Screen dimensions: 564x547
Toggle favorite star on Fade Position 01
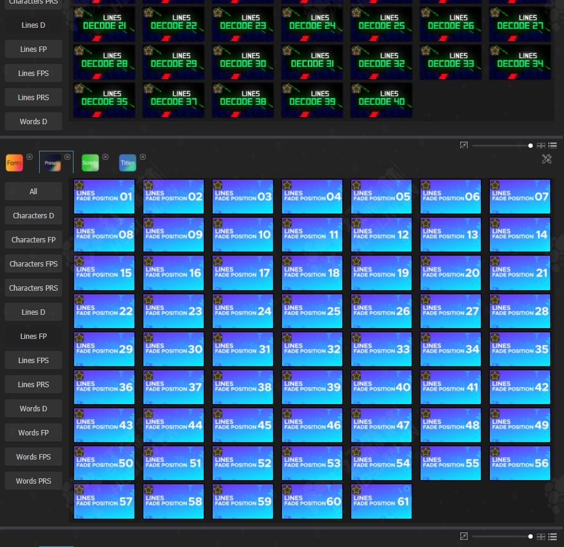click(79, 185)
